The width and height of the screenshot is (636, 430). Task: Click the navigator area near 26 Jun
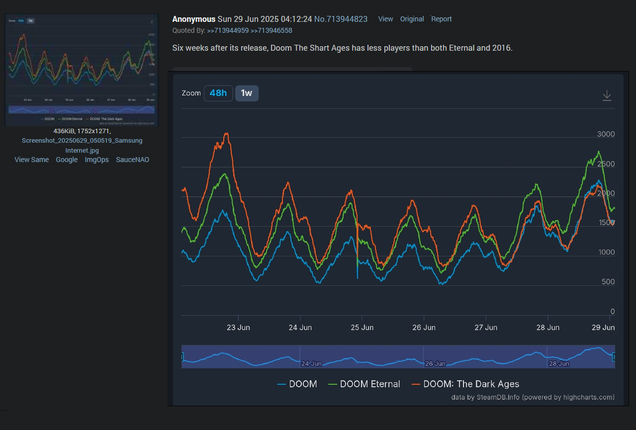pyautogui.click(x=436, y=363)
